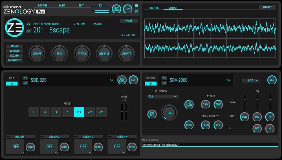
Task: Click the EQ Q MID knob
Action: pyautogui.click(x=257, y=128)
